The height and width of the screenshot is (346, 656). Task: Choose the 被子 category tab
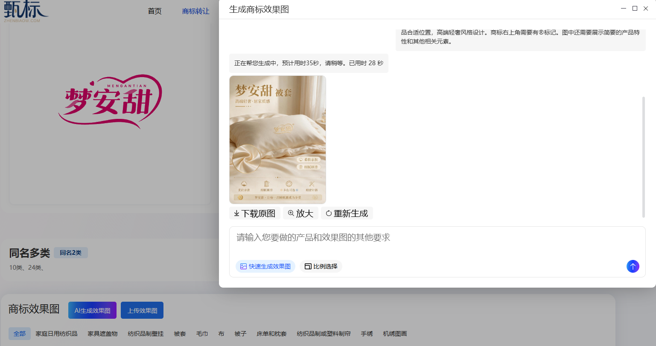coord(240,334)
